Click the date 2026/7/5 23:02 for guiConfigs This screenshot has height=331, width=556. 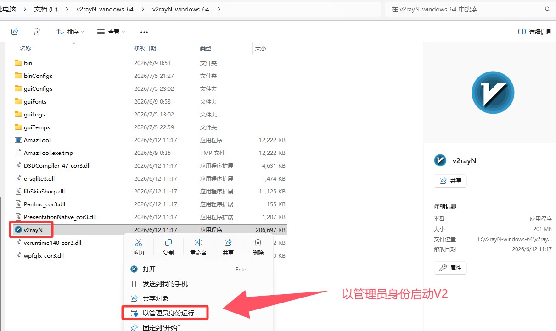154,88
